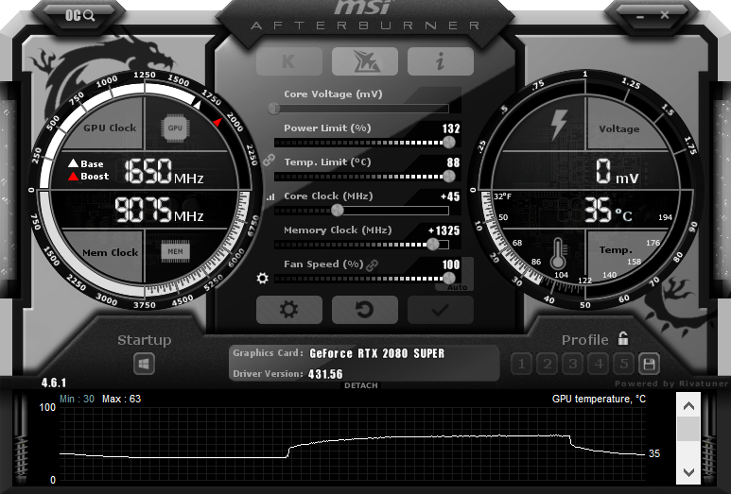Toggle the power and temp limit link icon
731x494 pixels.
(x=269, y=160)
